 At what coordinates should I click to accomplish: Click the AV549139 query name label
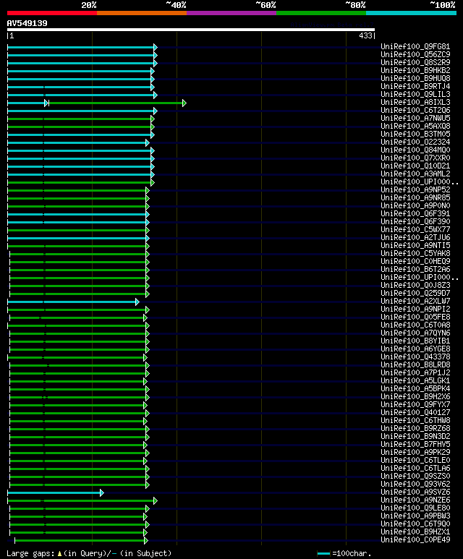click(27, 23)
